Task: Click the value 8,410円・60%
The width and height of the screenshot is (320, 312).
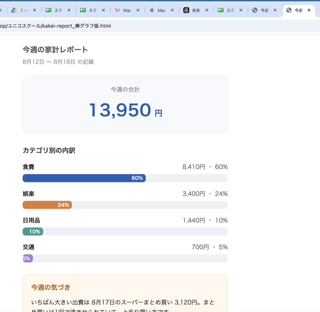Action: pos(205,167)
